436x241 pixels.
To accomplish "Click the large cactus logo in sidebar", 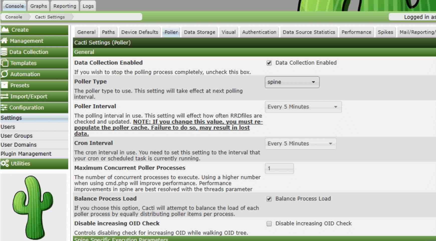I will point(33,207).
